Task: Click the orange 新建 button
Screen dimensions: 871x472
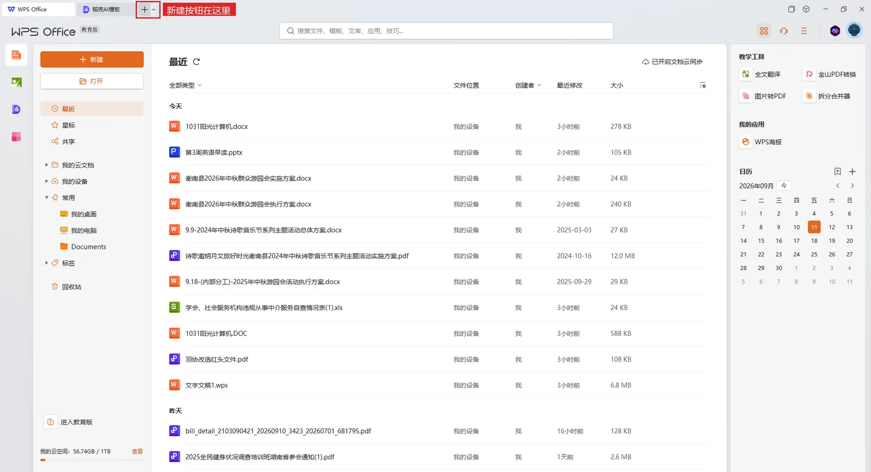Action: pyautogui.click(x=92, y=59)
